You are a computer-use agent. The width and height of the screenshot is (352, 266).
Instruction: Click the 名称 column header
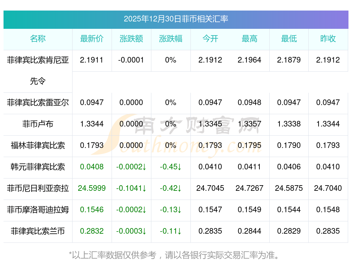tap(38, 39)
